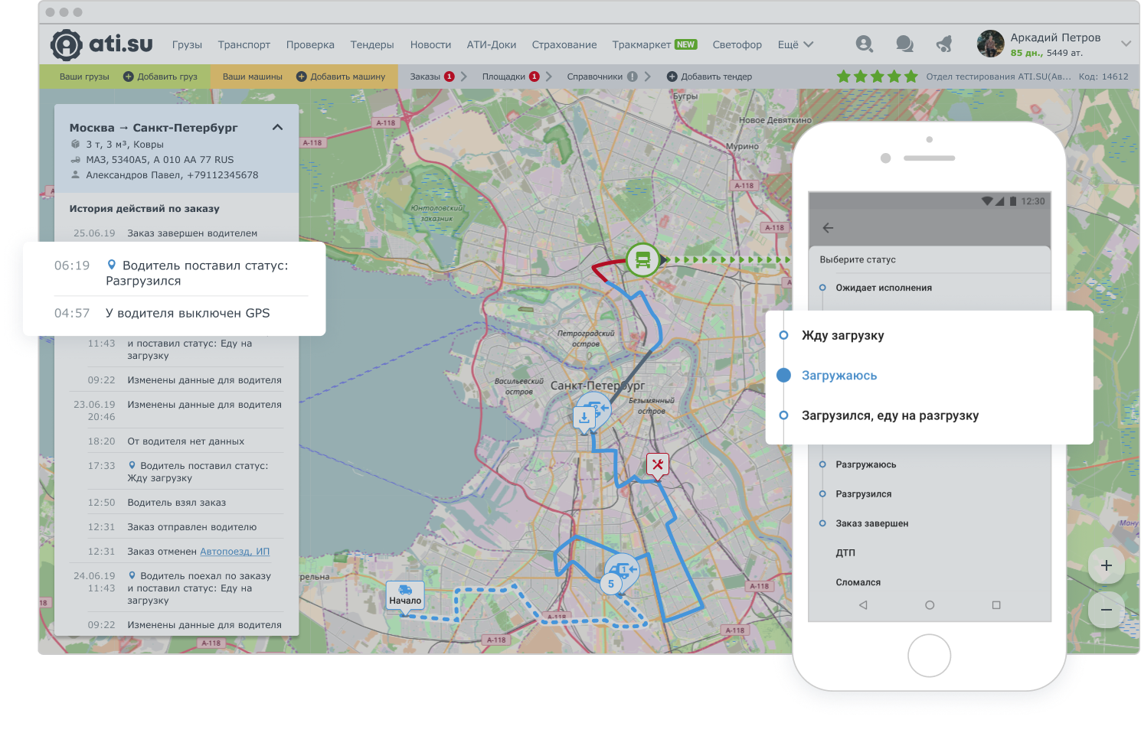The image size is (1141, 736).
Task: Select the "Жду загрузку" status radio
Action: pos(783,335)
